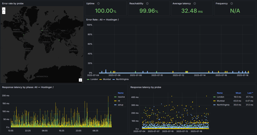
Task: Select the India probe marker on map
Action: point(59,40)
